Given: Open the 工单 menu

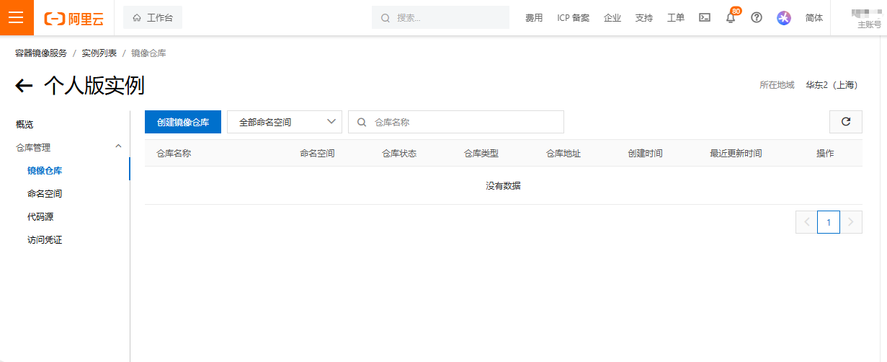Looking at the screenshot, I should pos(676,18).
